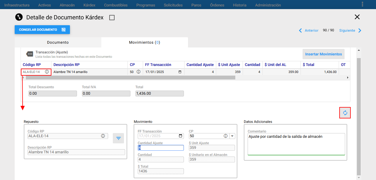
Task: Open info icon beside ALA-ELE-14 table cell
Action: tap(47, 72)
